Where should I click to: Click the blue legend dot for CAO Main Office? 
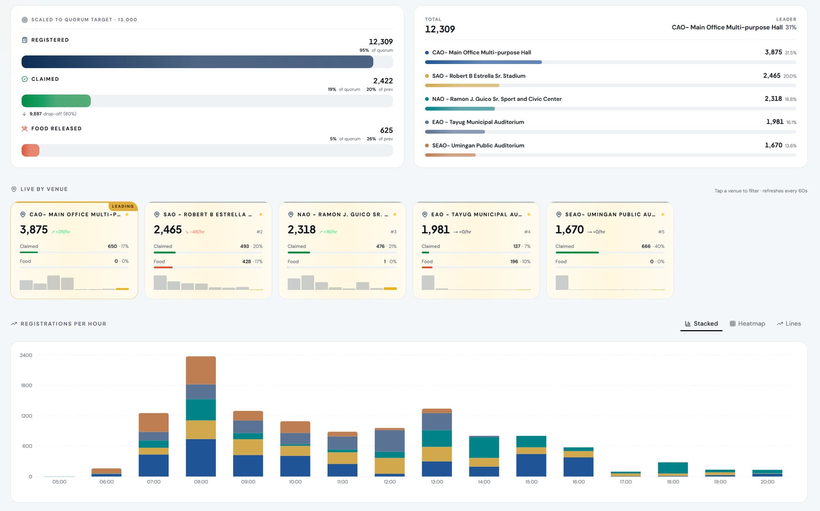pyautogui.click(x=427, y=52)
